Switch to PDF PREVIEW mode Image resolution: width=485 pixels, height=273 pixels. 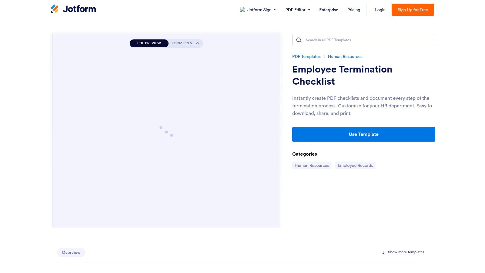click(149, 43)
